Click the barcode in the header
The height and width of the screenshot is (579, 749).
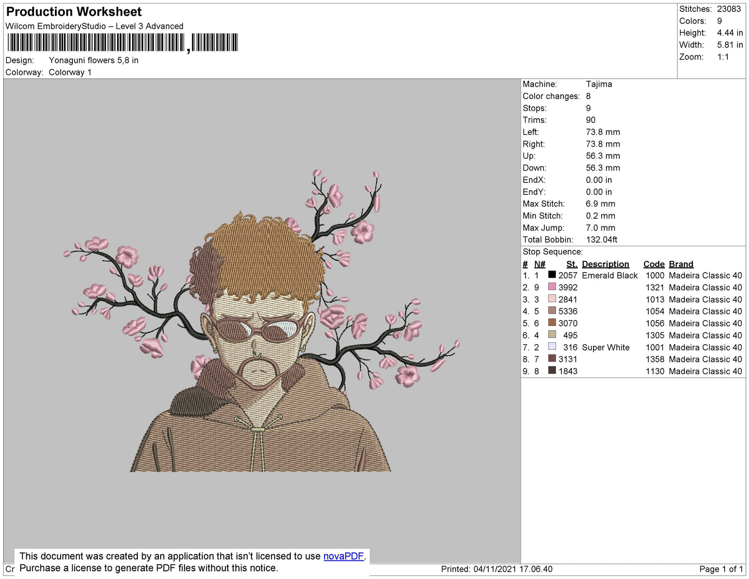pyautogui.click(x=122, y=43)
